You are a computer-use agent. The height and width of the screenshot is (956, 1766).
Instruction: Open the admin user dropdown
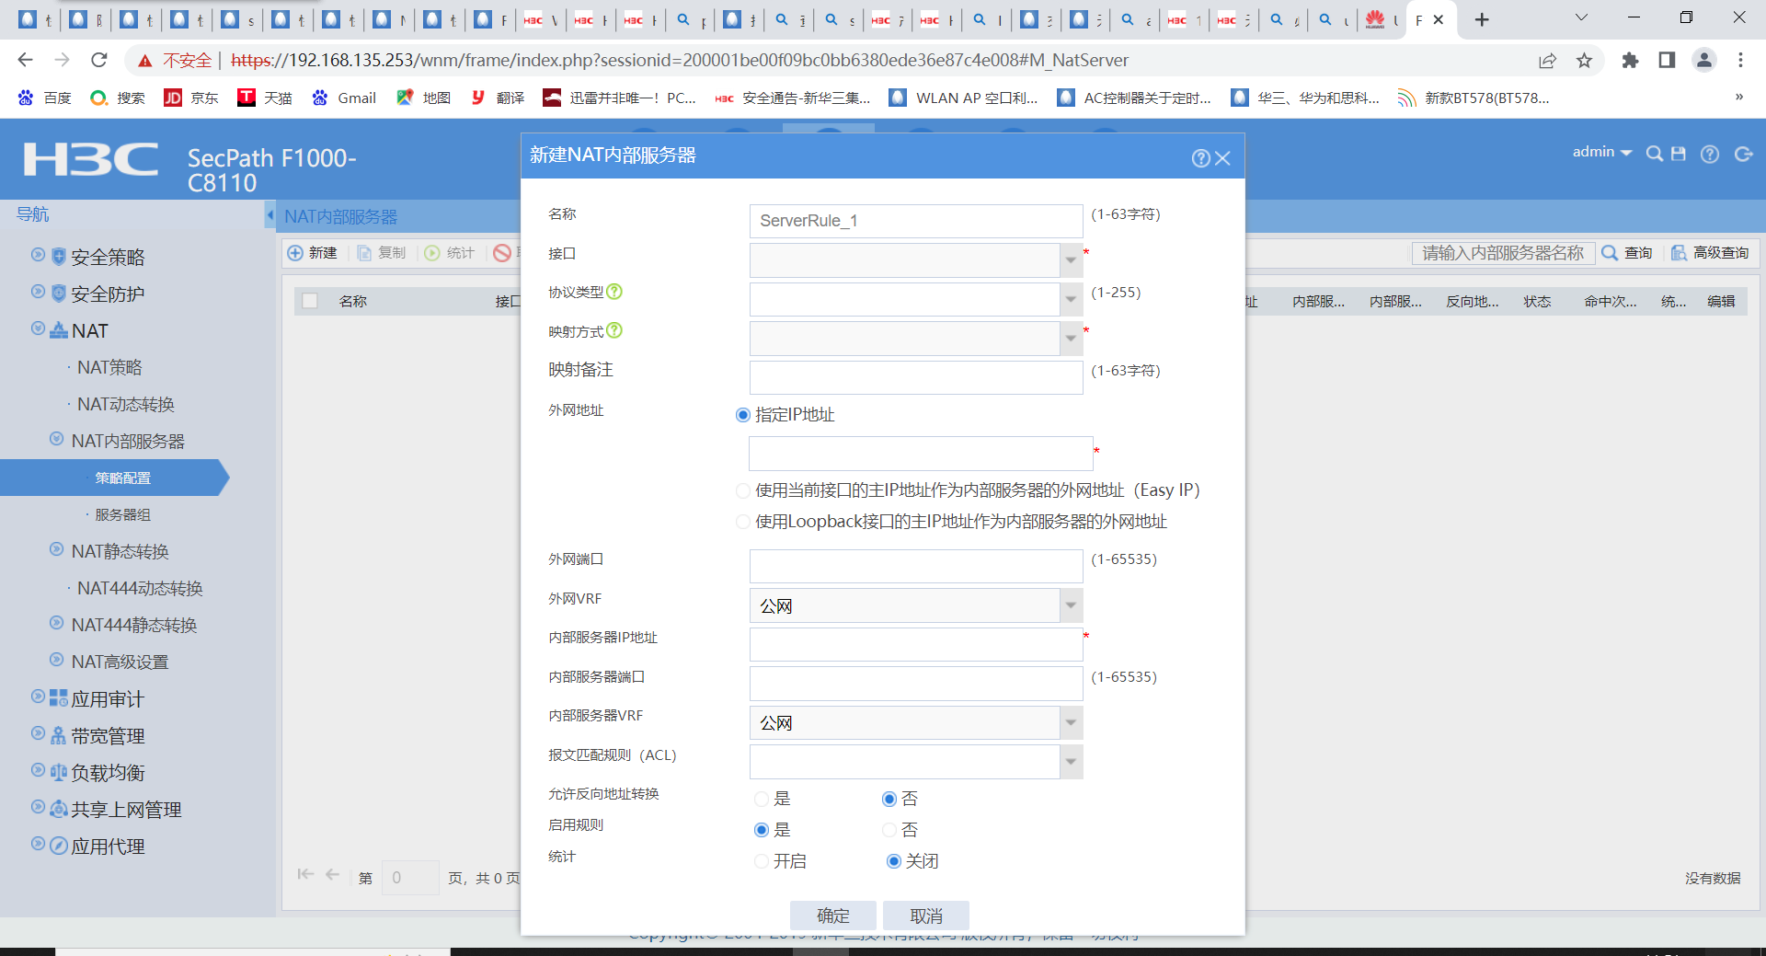tap(1601, 152)
